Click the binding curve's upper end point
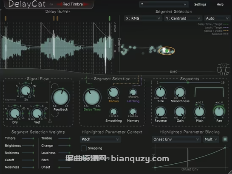232x174 pixels. 225,148
